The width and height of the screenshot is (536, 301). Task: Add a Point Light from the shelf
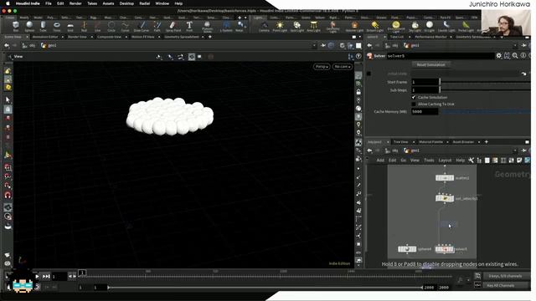[280, 26]
